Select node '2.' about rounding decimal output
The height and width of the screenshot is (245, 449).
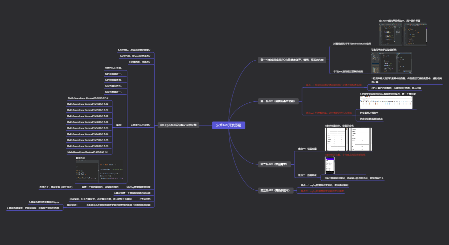pos(354,178)
